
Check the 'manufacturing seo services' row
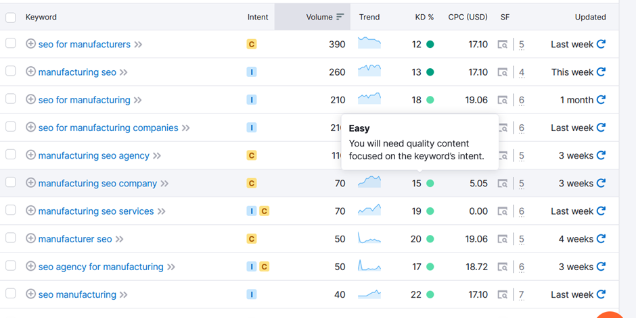click(x=11, y=210)
